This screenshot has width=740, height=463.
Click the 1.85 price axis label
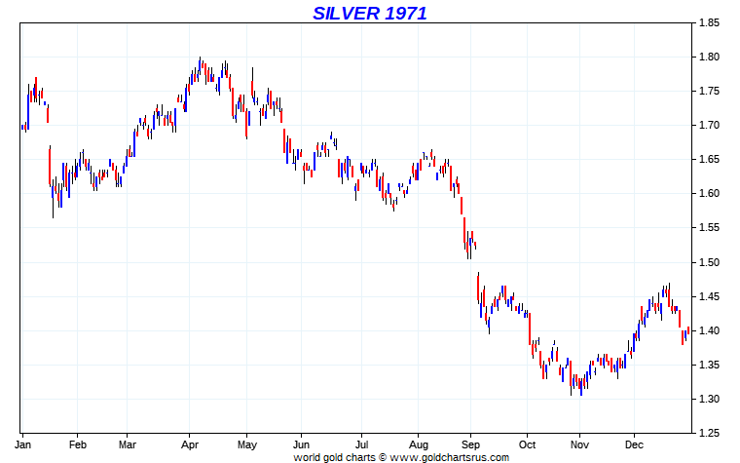pos(709,22)
